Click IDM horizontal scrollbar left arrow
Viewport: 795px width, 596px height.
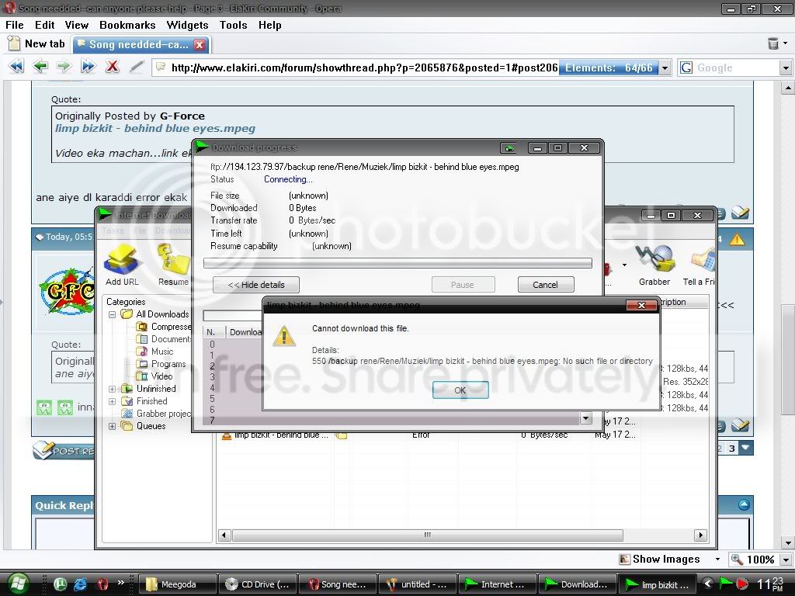pyautogui.click(x=224, y=535)
